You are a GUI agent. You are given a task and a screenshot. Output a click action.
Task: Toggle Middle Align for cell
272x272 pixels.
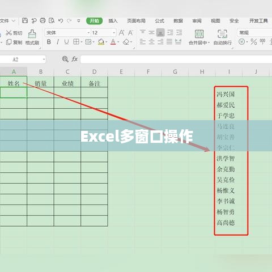(151, 33)
